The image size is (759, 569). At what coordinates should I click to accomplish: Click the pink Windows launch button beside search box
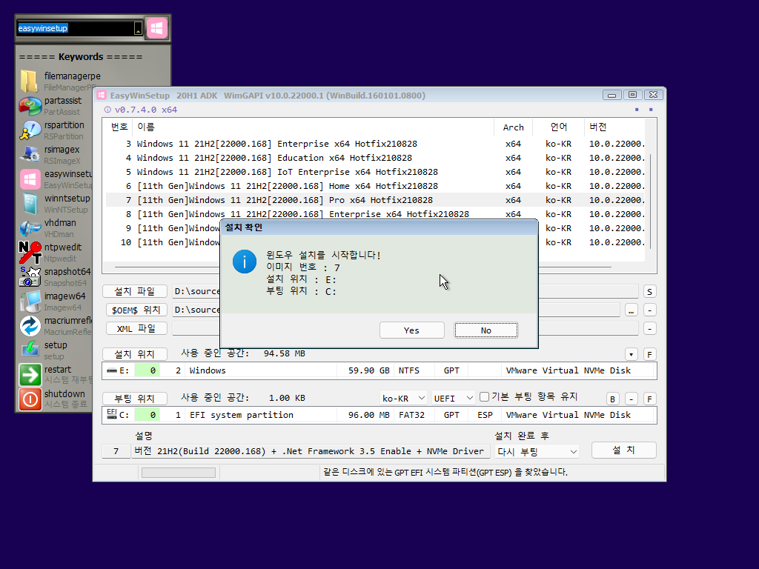tap(157, 28)
